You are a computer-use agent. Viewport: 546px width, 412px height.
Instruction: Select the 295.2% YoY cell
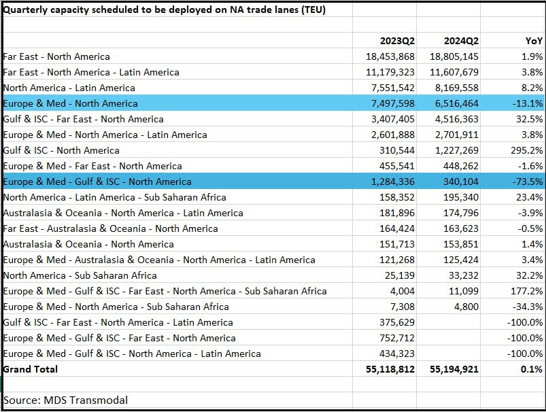click(528, 150)
